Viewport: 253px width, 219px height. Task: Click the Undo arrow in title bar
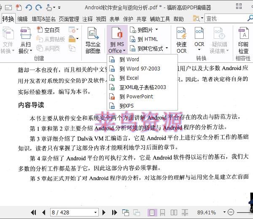29,7
